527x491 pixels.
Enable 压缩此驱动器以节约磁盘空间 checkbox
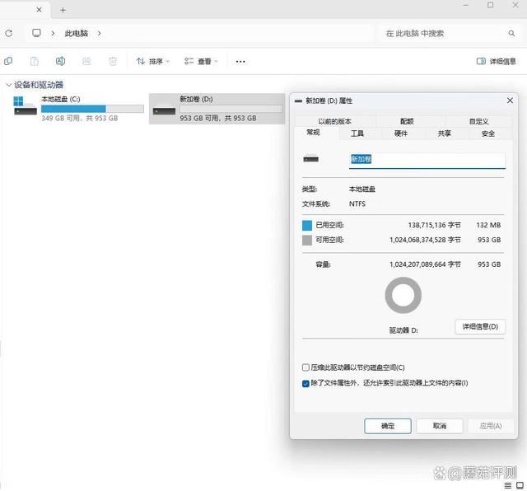(x=306, y=367)
